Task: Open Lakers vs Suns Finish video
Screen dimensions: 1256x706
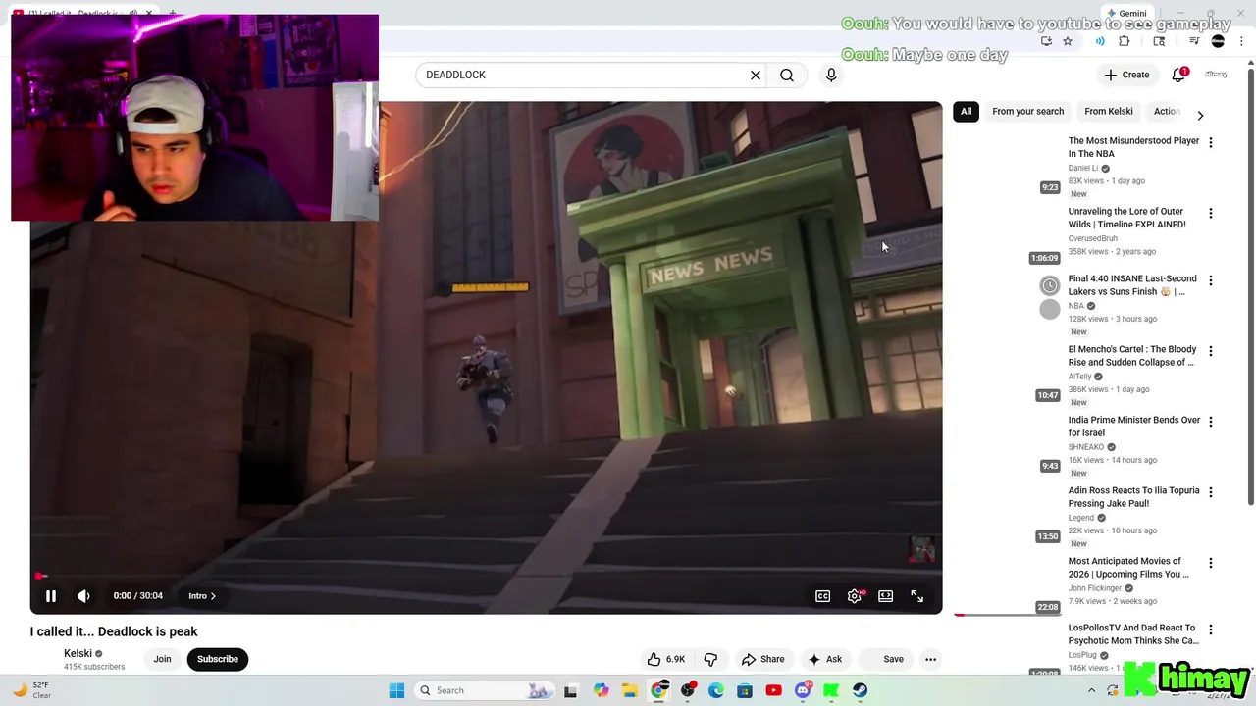Action: coord(1131,285)
